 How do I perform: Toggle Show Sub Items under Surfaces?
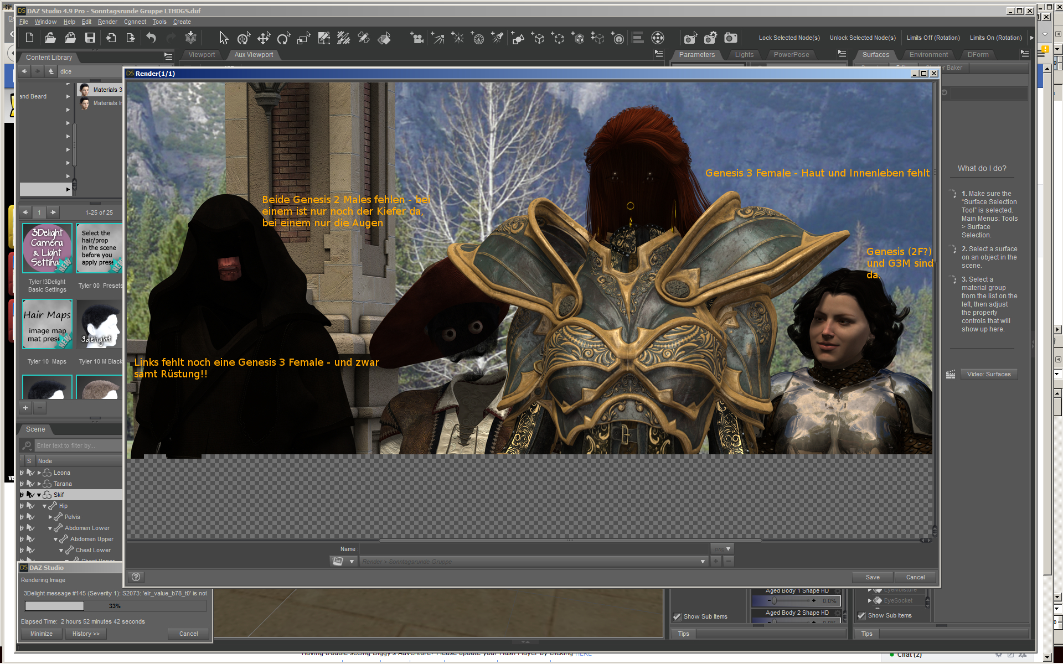[861, 615]
